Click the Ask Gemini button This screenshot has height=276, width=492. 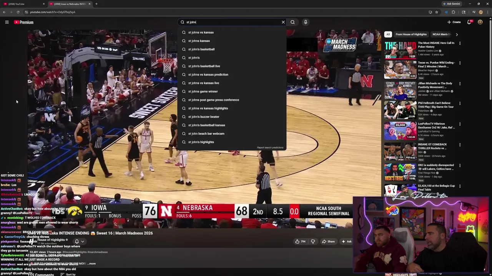(x=452, y=4)
